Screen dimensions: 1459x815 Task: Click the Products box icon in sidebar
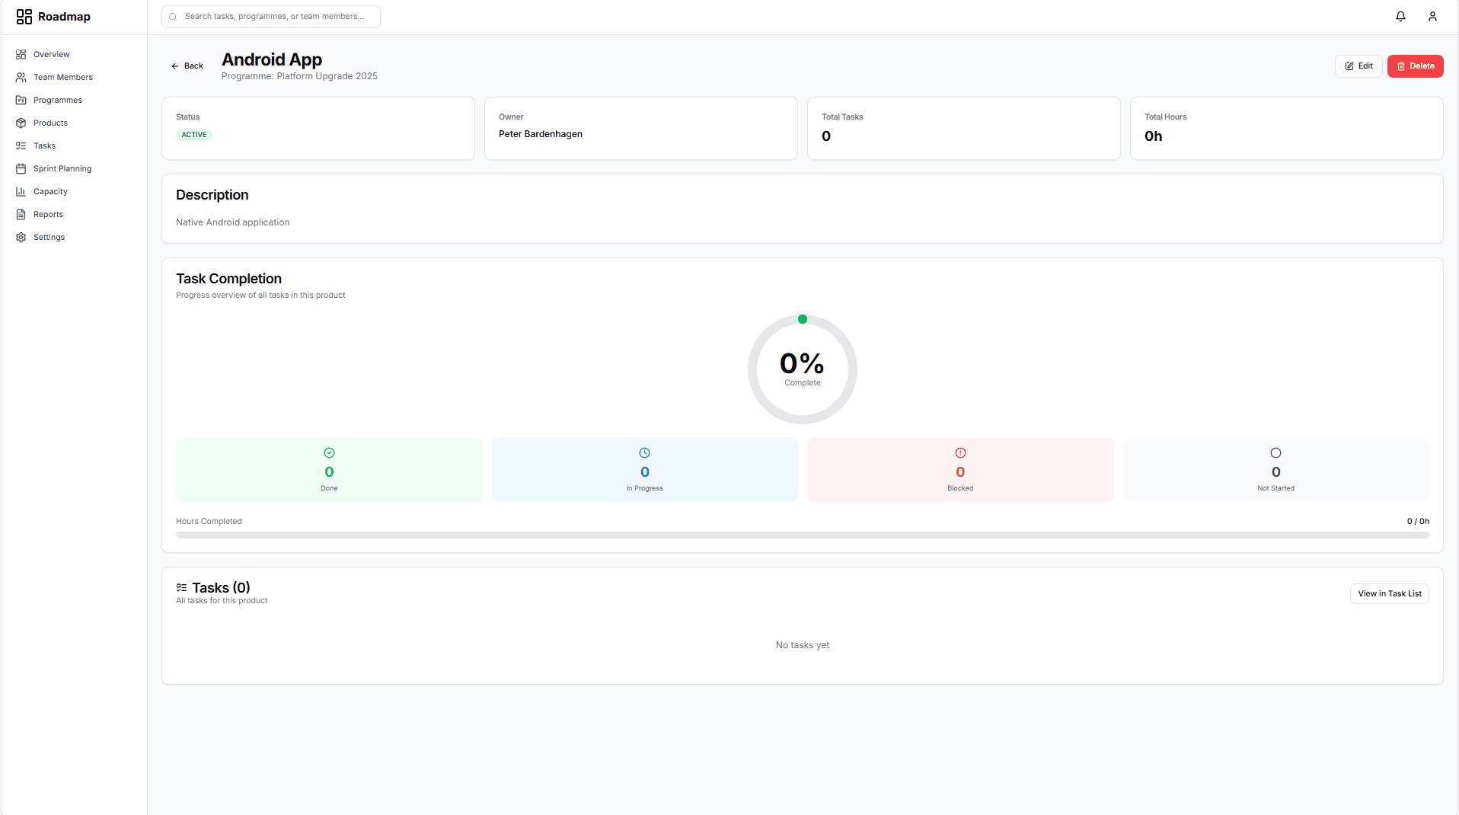tap(20, 123)
